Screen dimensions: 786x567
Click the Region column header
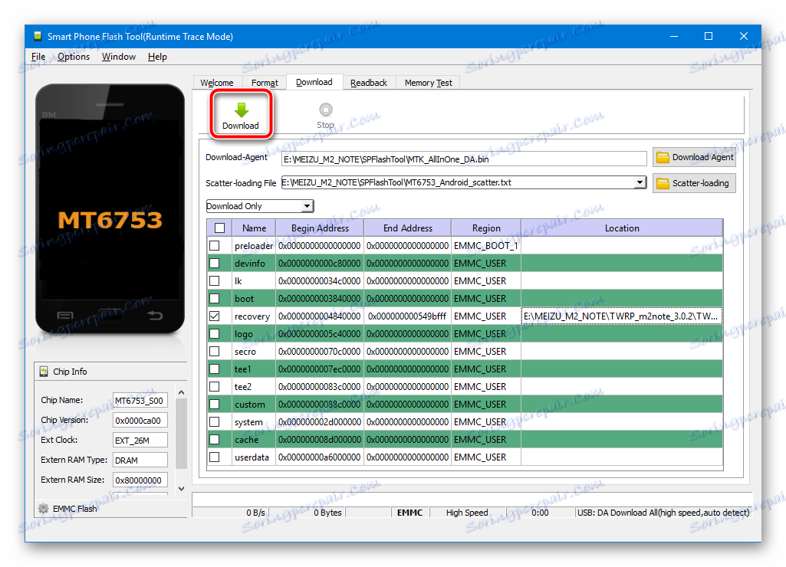486,228
